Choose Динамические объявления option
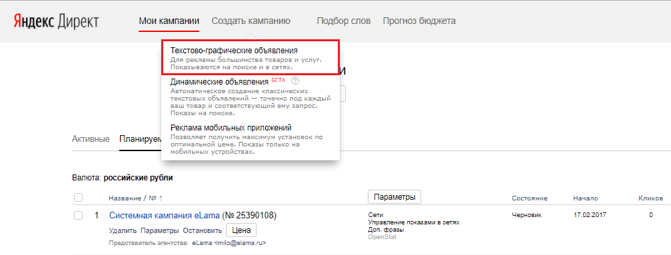The height and width of the screenshot is (255, 671). point(251,97)
